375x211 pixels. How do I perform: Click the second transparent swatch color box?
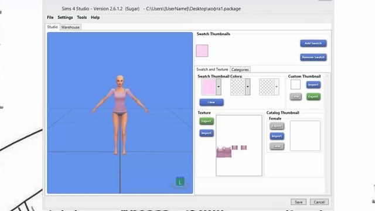[x=237, y=87]
